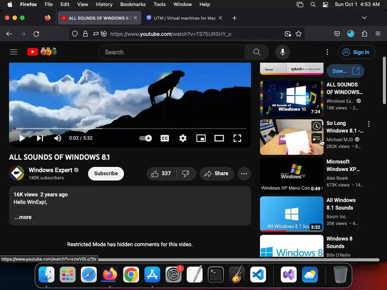Open YouTube settings three-dot menu

[x=327, y=52]
